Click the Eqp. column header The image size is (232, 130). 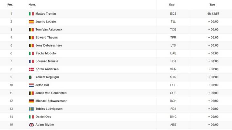[172, 5]
